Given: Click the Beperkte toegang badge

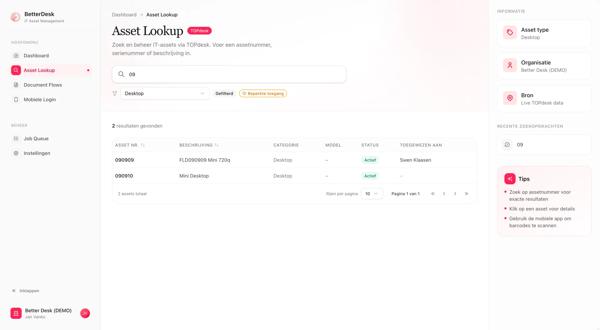Looking at the screenshot, I should tap(263, 93).
